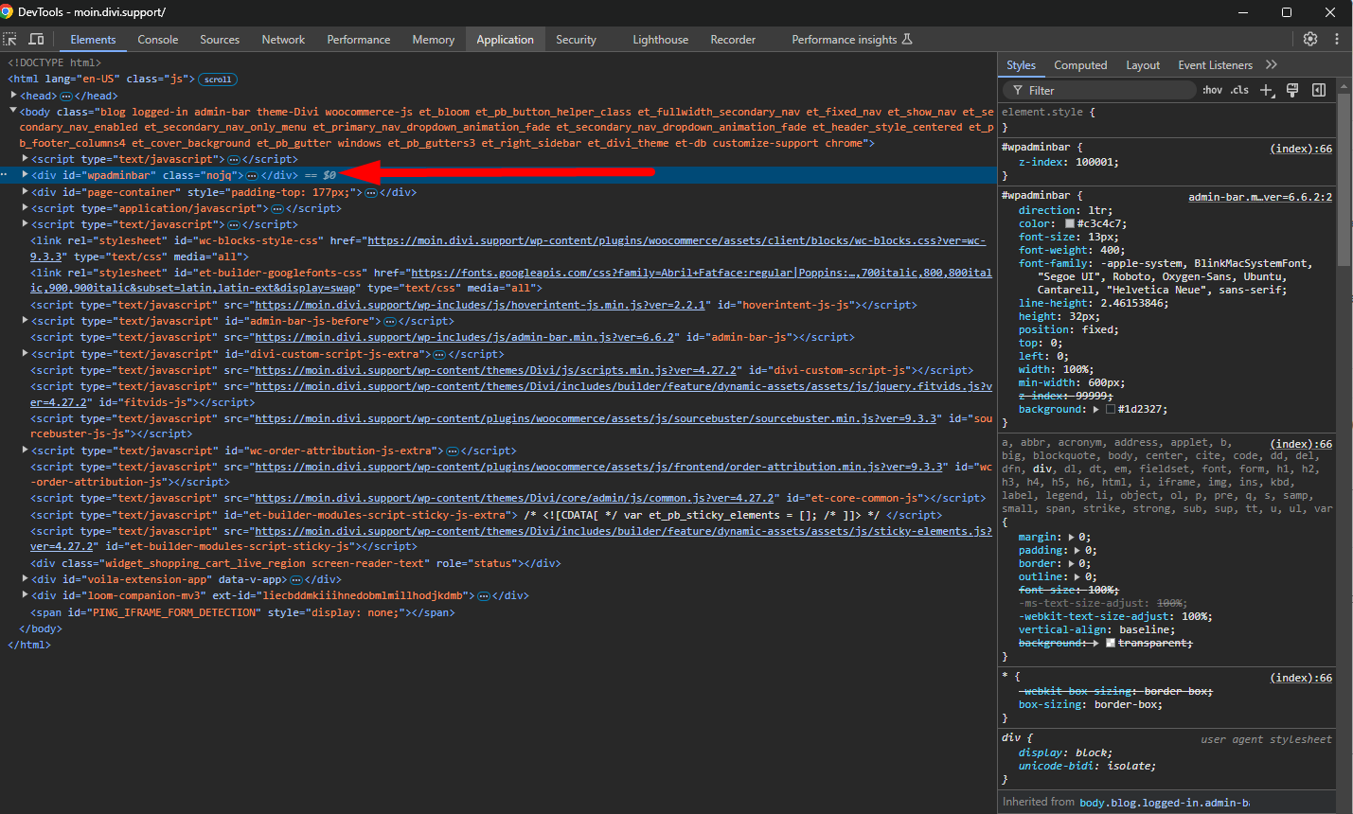Switch to the Network tab
The width and height of the screenshot is (1353, 814).
click(283, 39)
